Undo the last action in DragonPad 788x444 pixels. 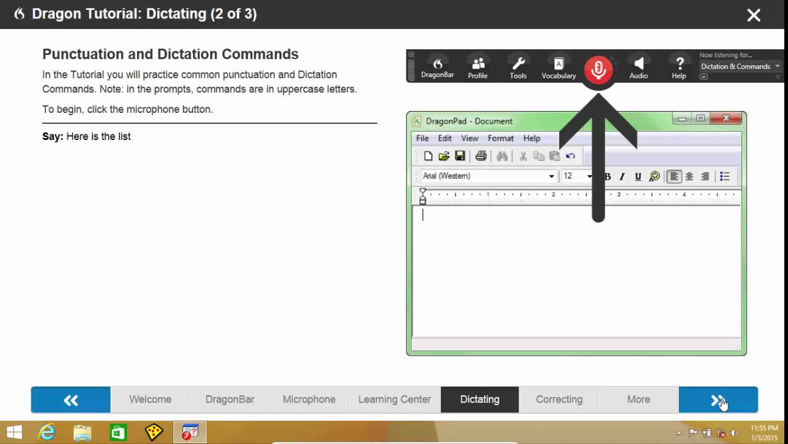coord(570,156)
